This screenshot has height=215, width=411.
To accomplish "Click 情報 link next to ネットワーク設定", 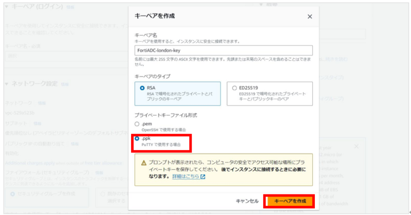I will coord(65,84).
